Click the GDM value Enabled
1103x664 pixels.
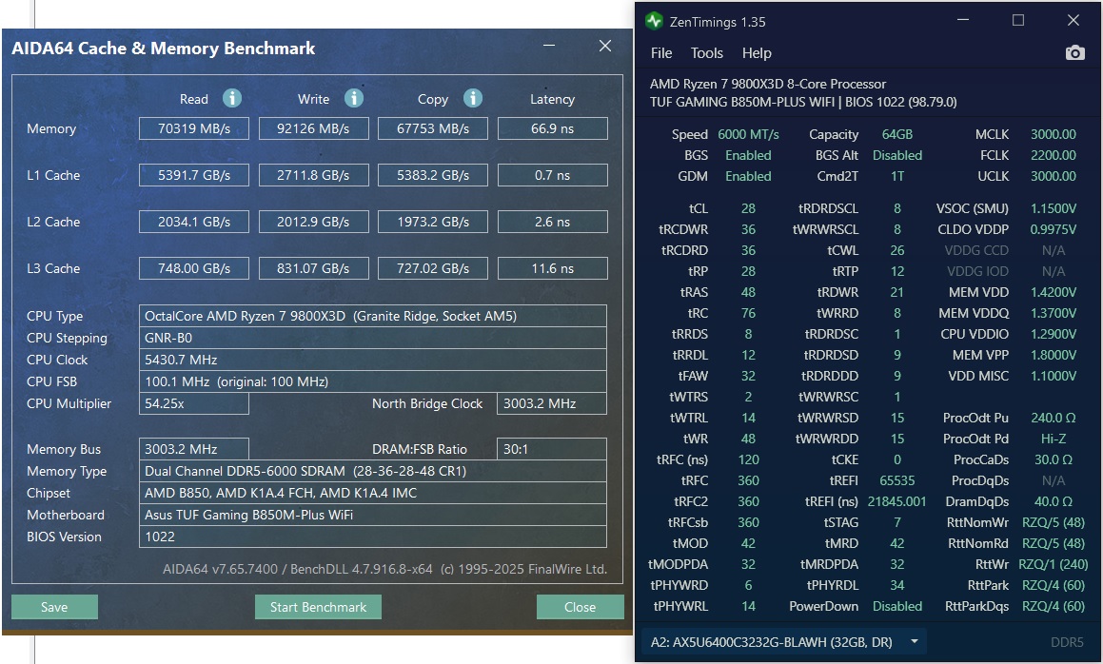(x=748, y=177)
